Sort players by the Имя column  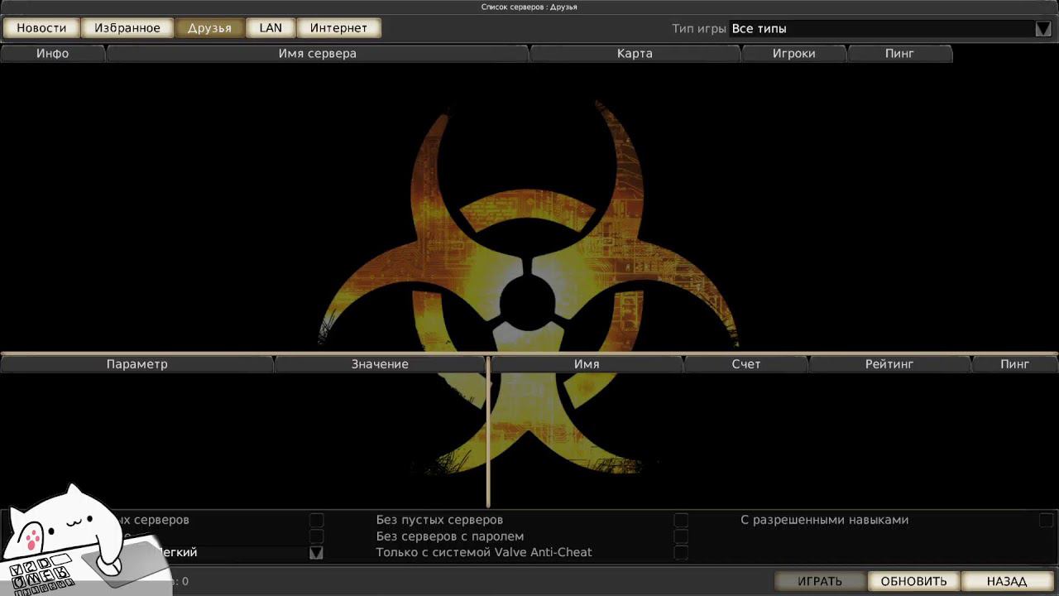(587, 364)
